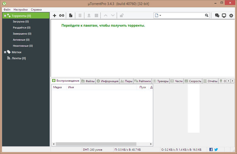Click the Remove torrent trash icon

click(80, 15)
